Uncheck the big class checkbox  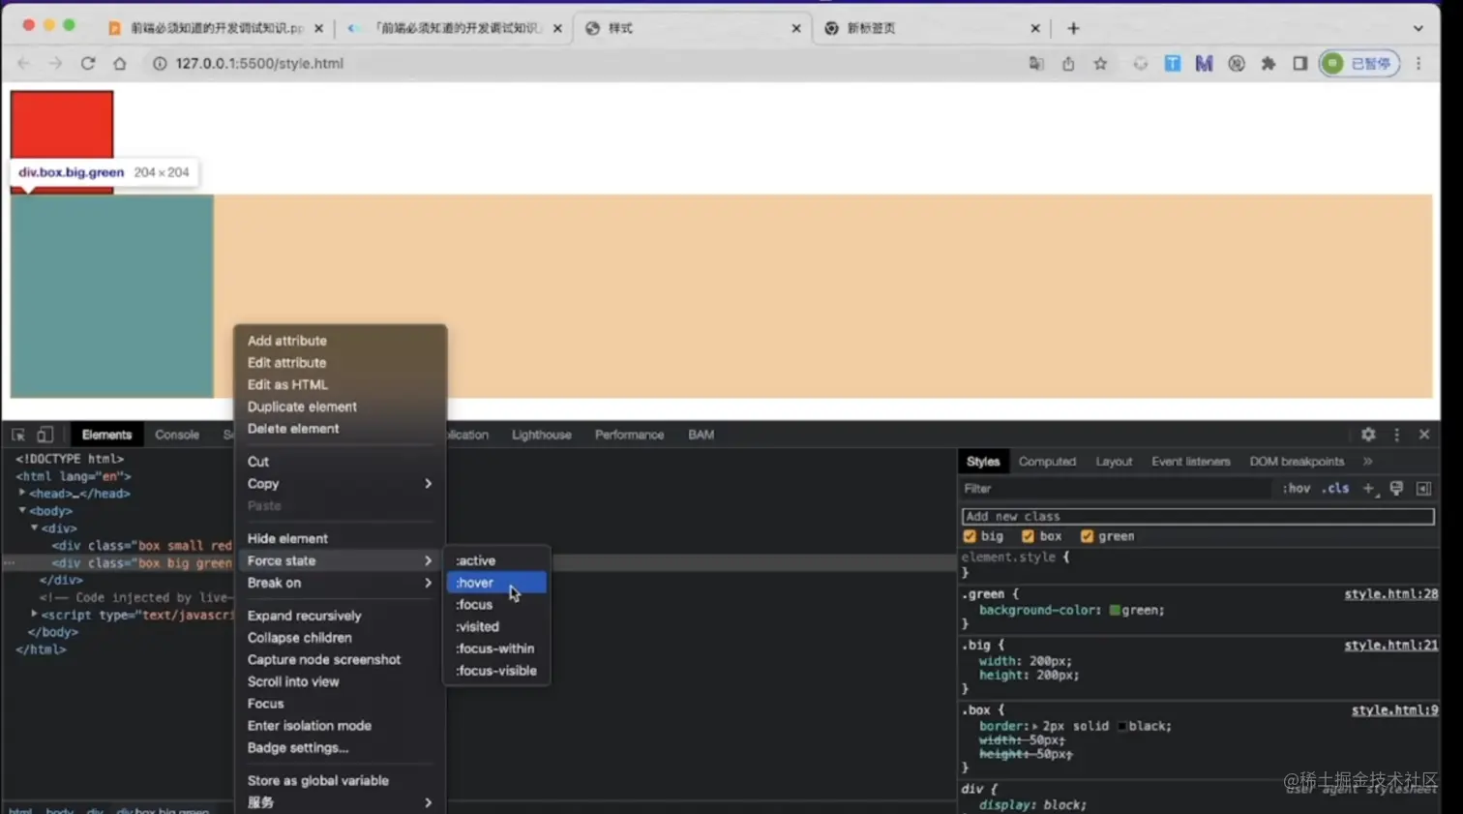point(970,536)
